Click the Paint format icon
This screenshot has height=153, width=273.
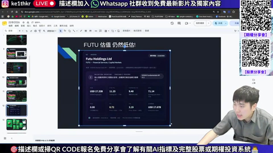tap(40, 31)
